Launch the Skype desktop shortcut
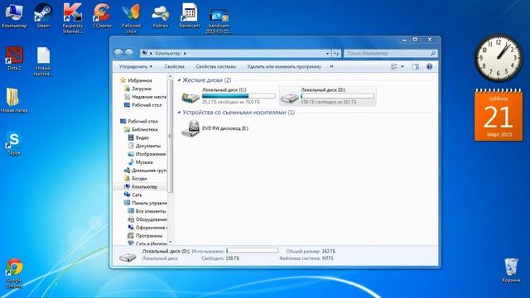 click(14, 143)
